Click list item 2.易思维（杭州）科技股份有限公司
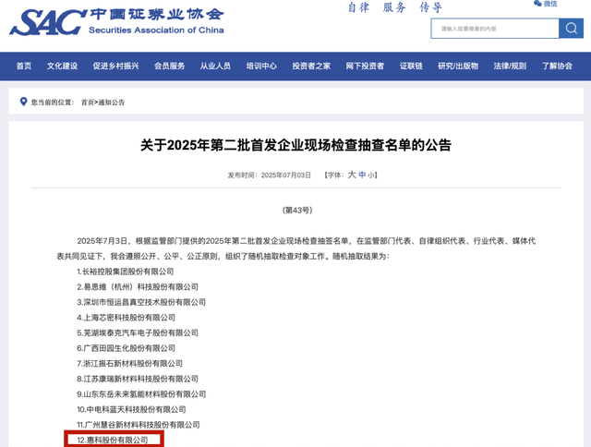The image size is (591, 447). [x=138, y=287]
